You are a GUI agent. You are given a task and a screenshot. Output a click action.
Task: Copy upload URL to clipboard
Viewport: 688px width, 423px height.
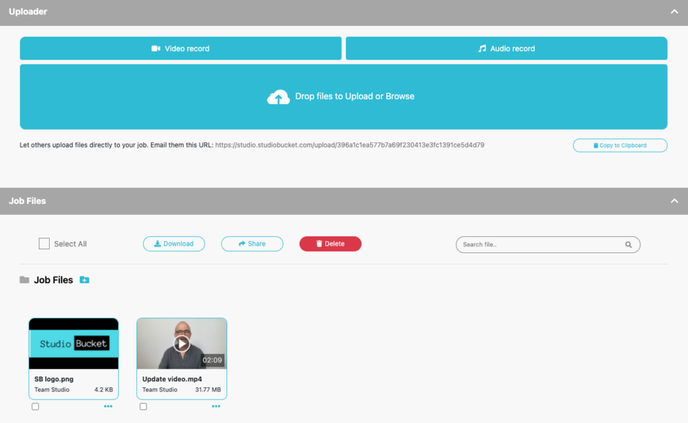click(x=620, y=145)
